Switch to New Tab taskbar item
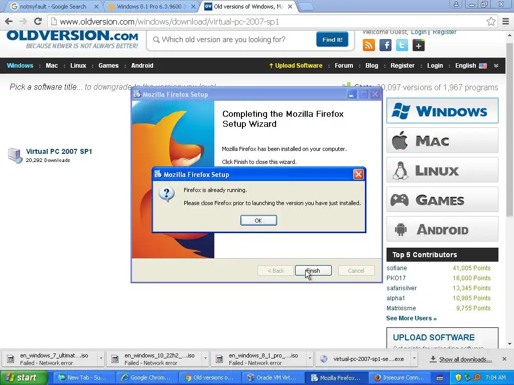Viewport: 514px width, 385px height. click(x=84, y=377)
